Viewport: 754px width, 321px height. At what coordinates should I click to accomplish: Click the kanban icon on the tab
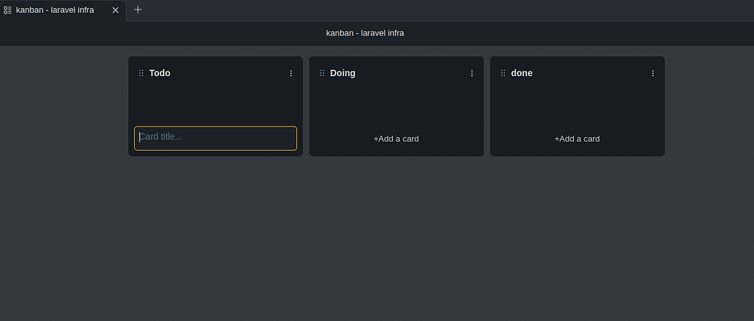click(8, 10)
